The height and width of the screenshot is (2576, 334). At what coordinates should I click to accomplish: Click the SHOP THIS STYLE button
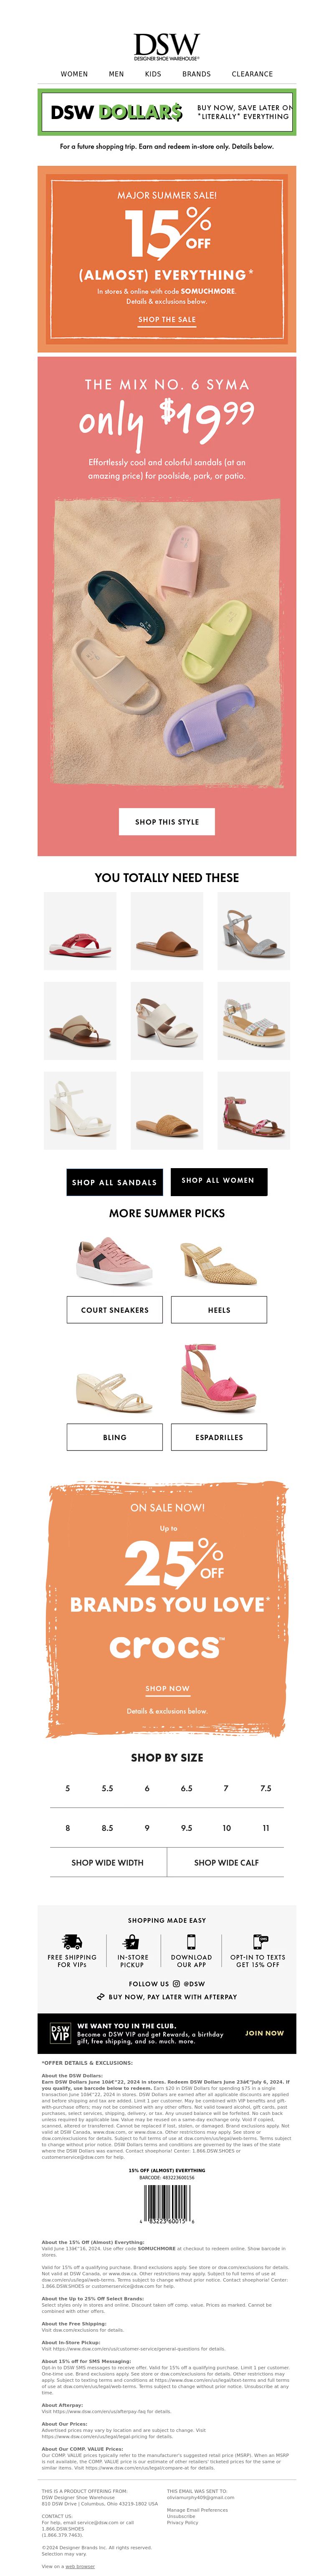[167, 821]
